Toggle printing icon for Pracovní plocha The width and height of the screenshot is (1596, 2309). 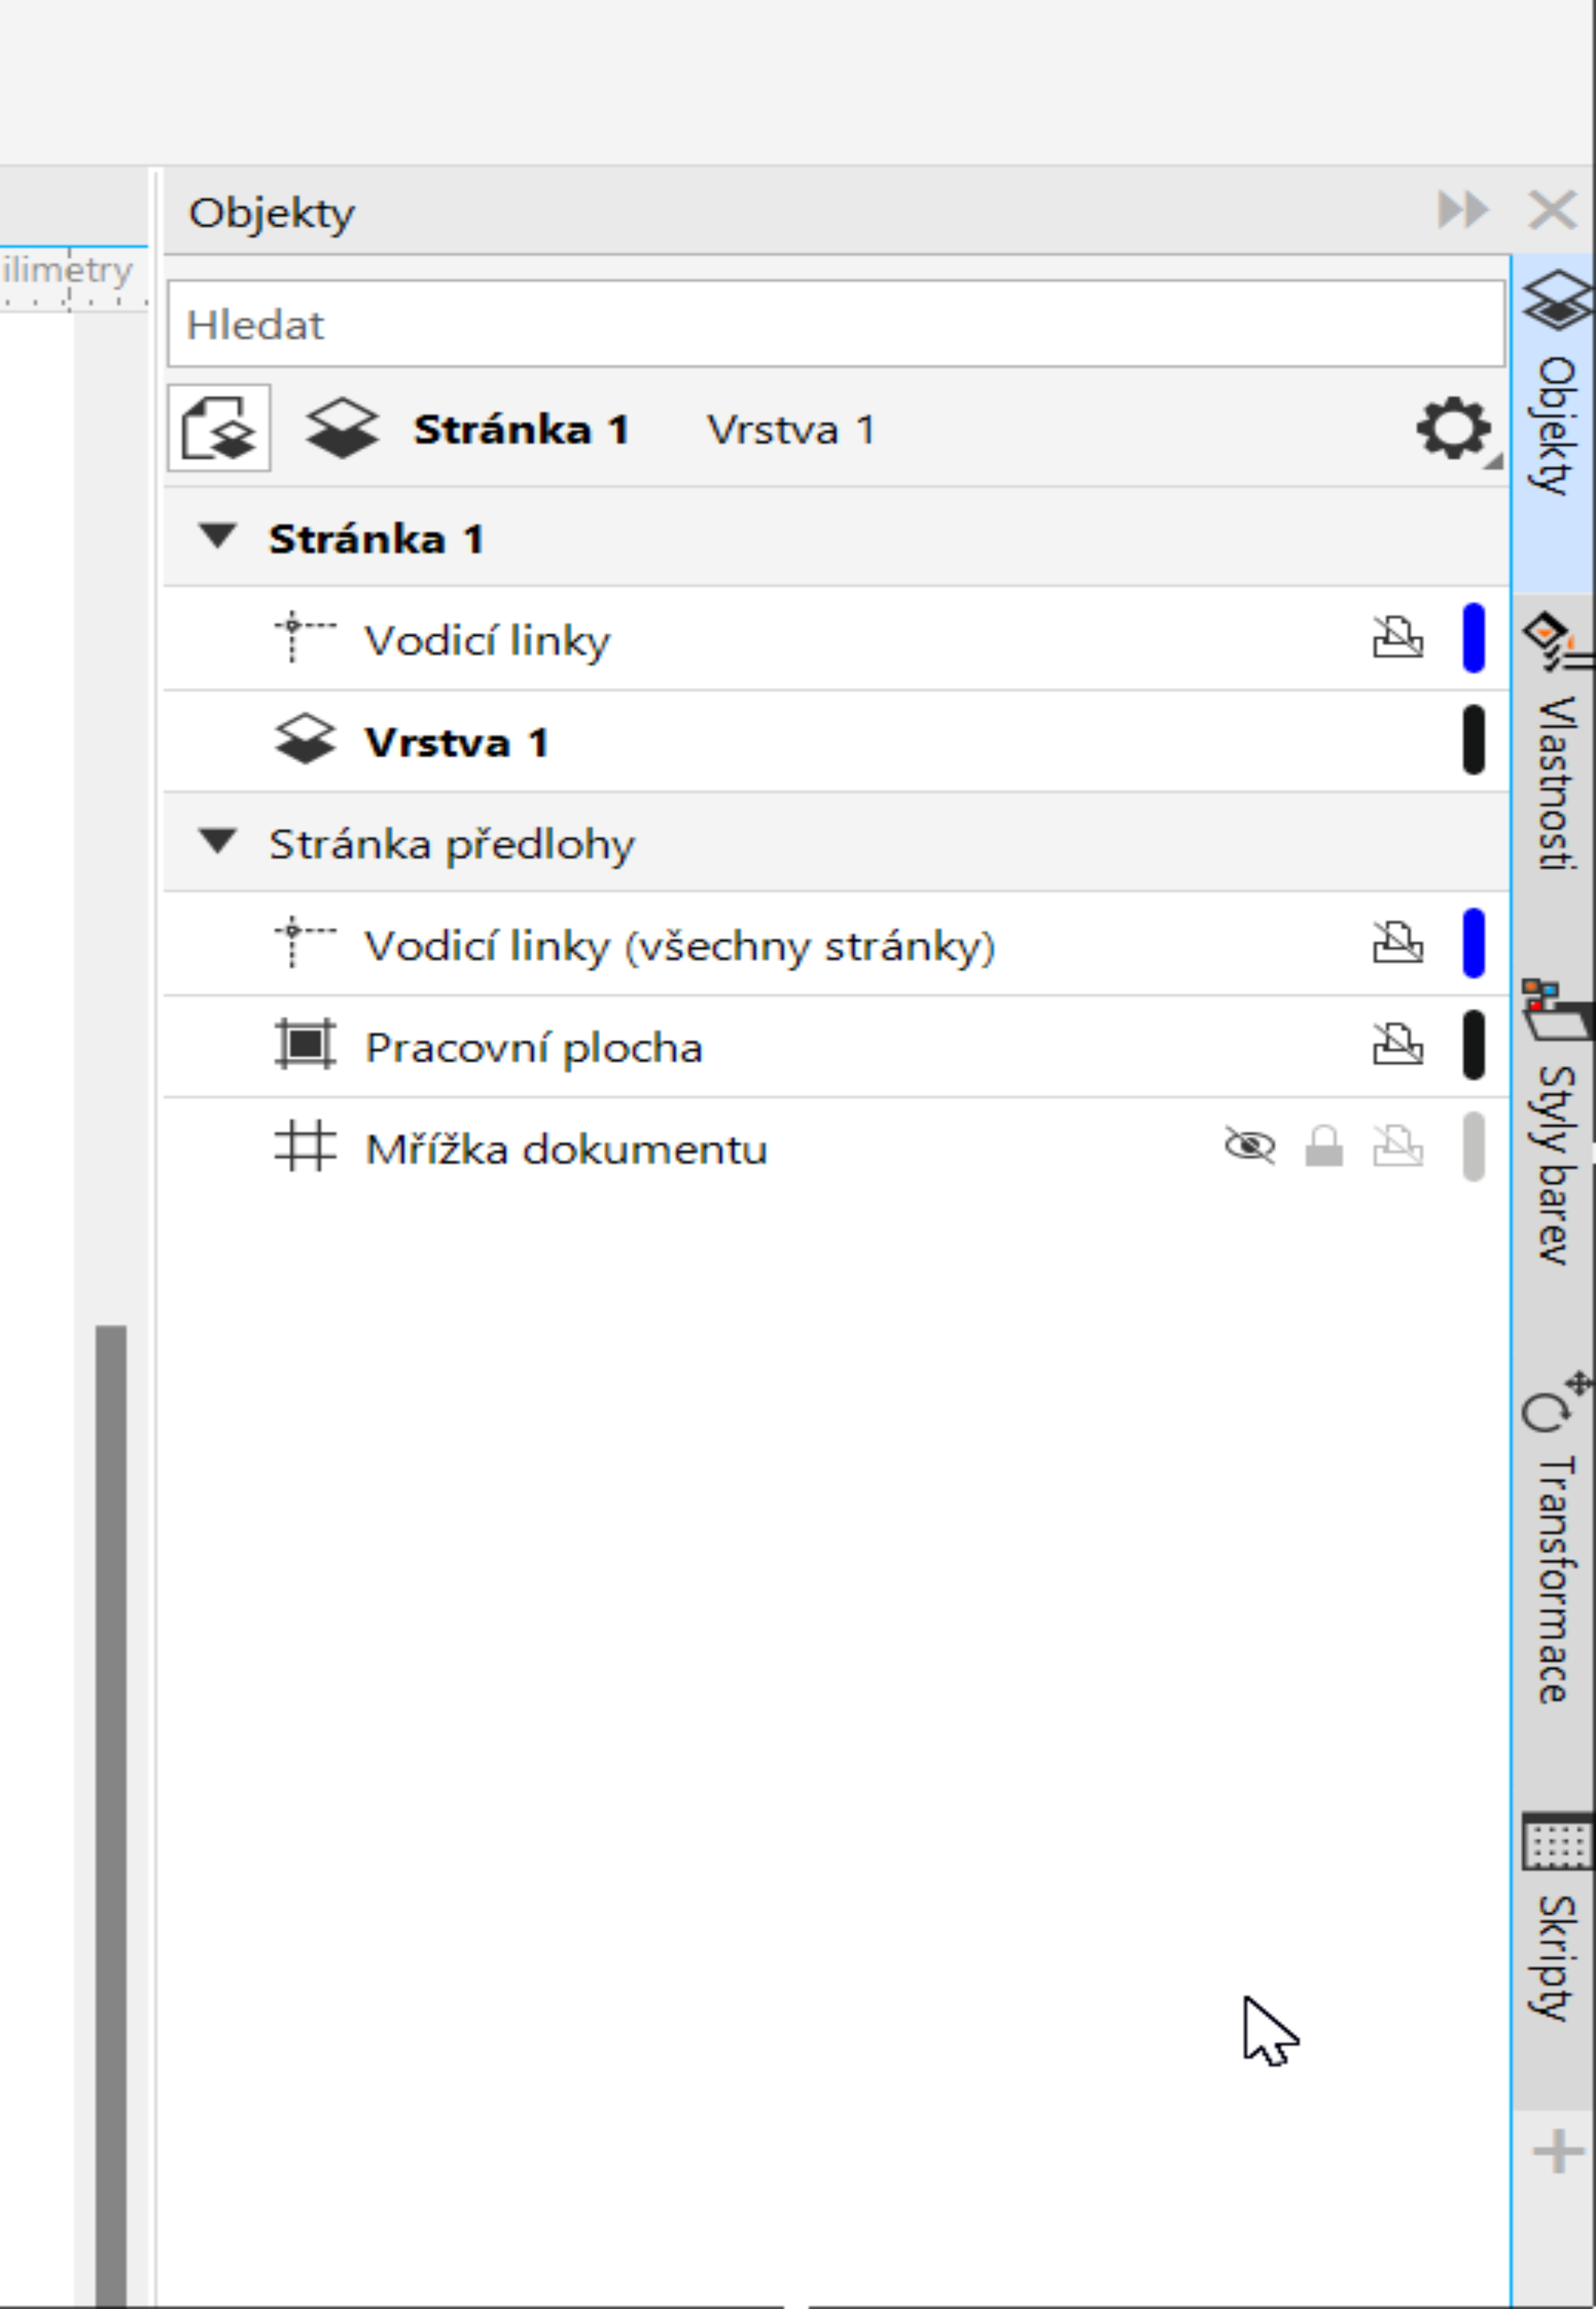point(1398,1044)
